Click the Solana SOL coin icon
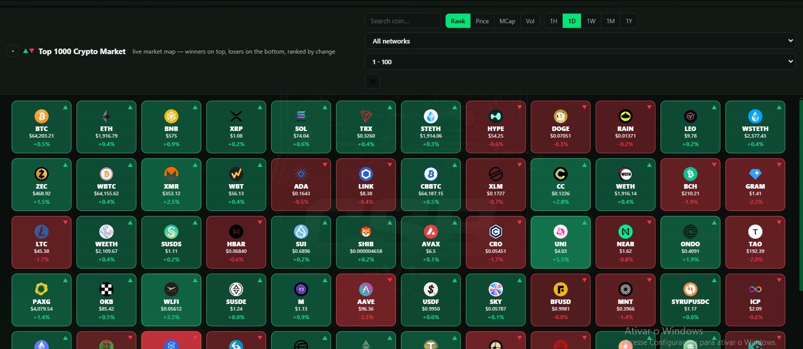This screenshot has height=349, width=803. 301,116
